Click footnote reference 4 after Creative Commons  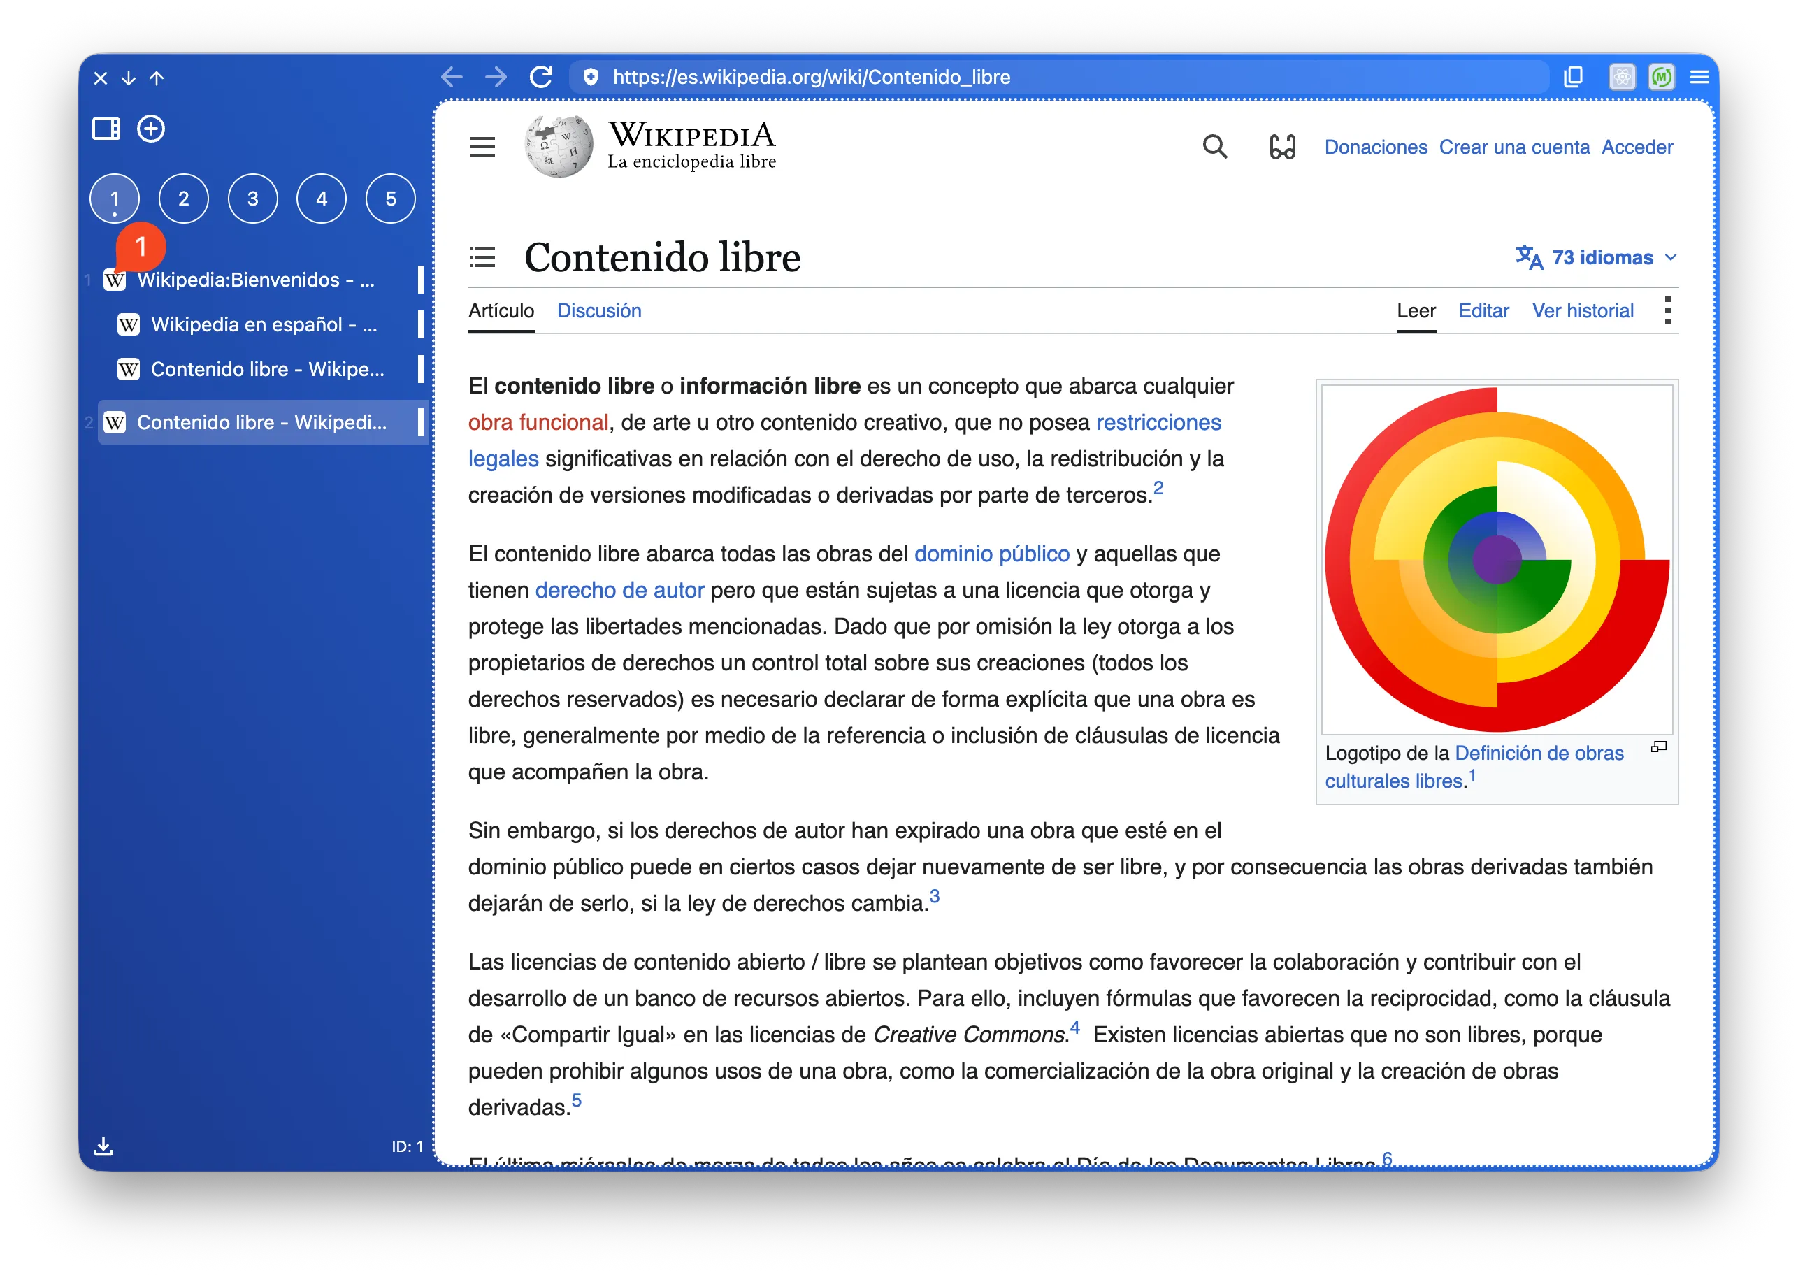point(1074,1028)
